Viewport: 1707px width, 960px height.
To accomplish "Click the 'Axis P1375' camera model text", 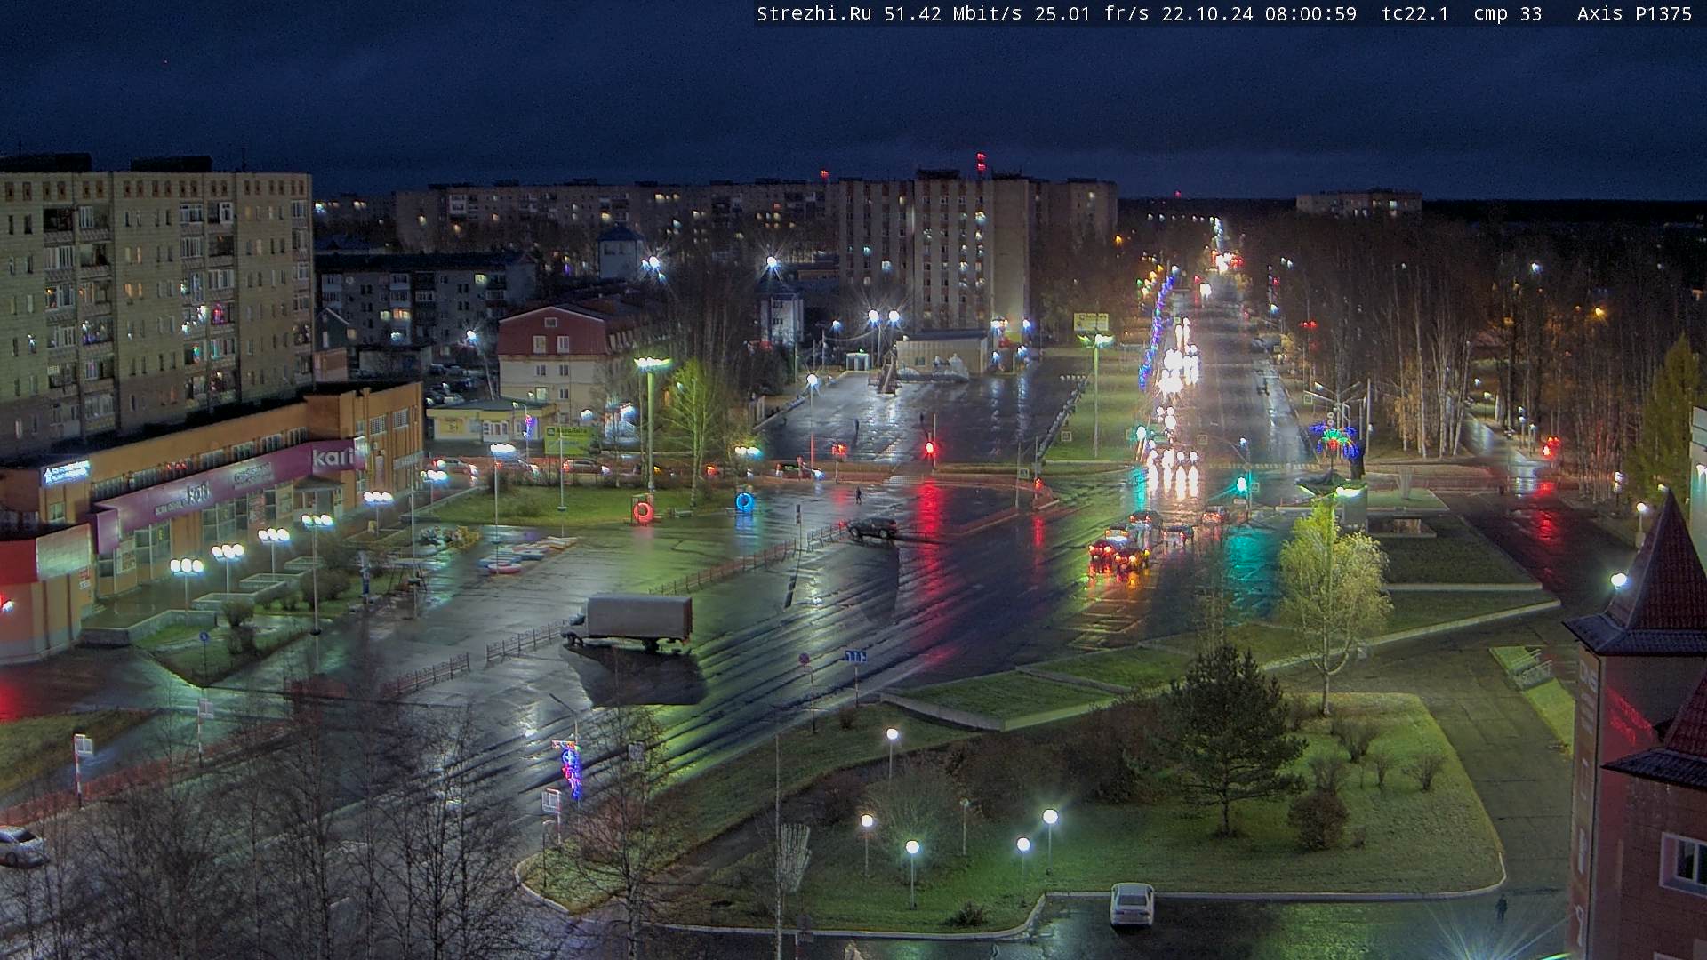I will pos(1634,14).
